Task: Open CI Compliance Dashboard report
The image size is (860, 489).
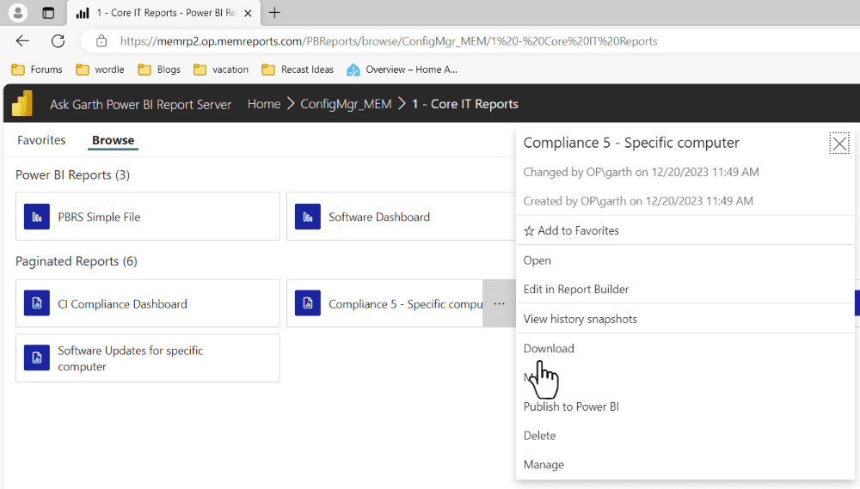Action: (148, 303)
